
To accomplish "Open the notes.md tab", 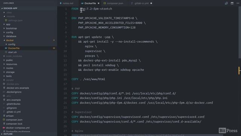I will point(68,3).
